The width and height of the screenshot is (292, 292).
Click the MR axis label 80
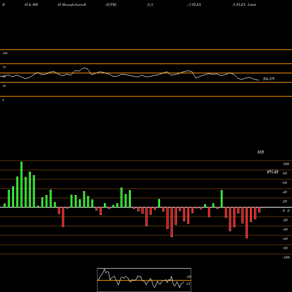point(285,173)
